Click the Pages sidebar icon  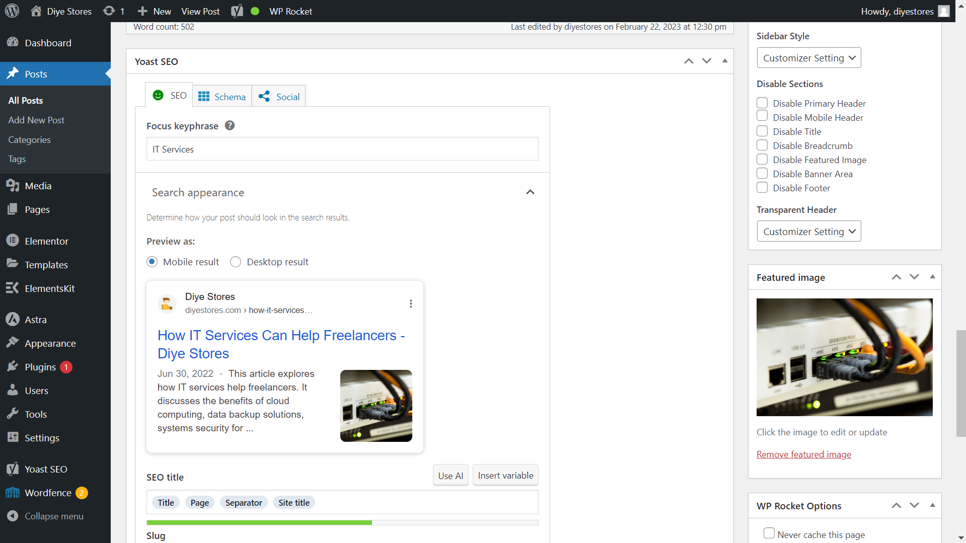(13, 209)
